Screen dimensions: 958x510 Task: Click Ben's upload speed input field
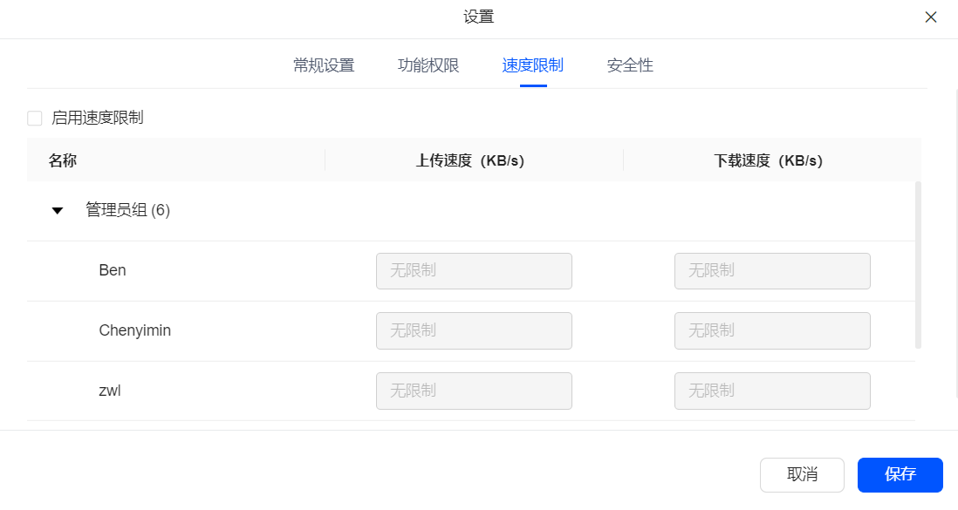tap(474, 270)
